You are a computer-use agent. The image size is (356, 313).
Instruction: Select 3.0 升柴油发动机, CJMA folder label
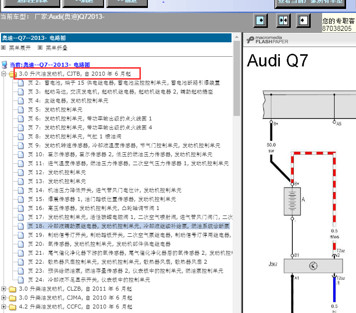(76, 298)
